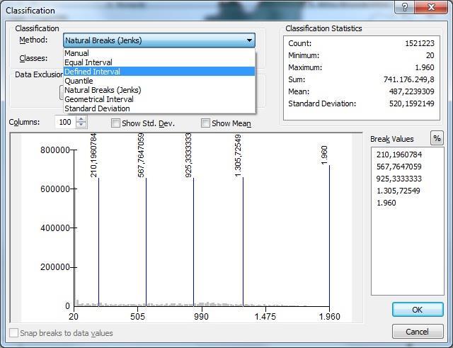The image size is (453, 348).
Task: Select break value 567,7647059 in list
Action: click(399, 167)
